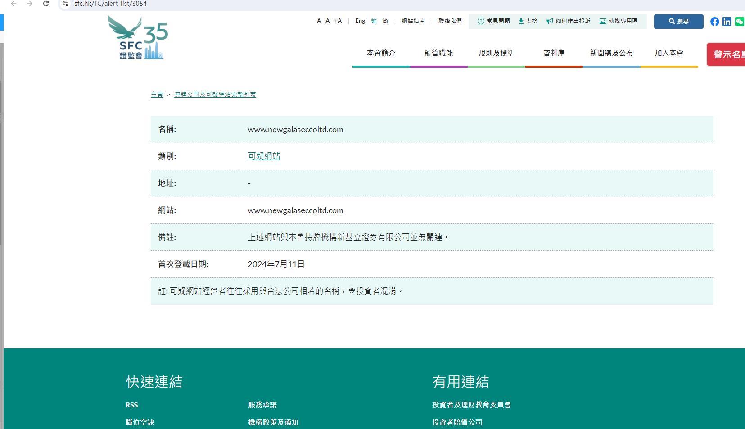The image size is (745, 429).
Task: Select the 註 footnote about suspicious websites
Action: [x=280, y=291]
